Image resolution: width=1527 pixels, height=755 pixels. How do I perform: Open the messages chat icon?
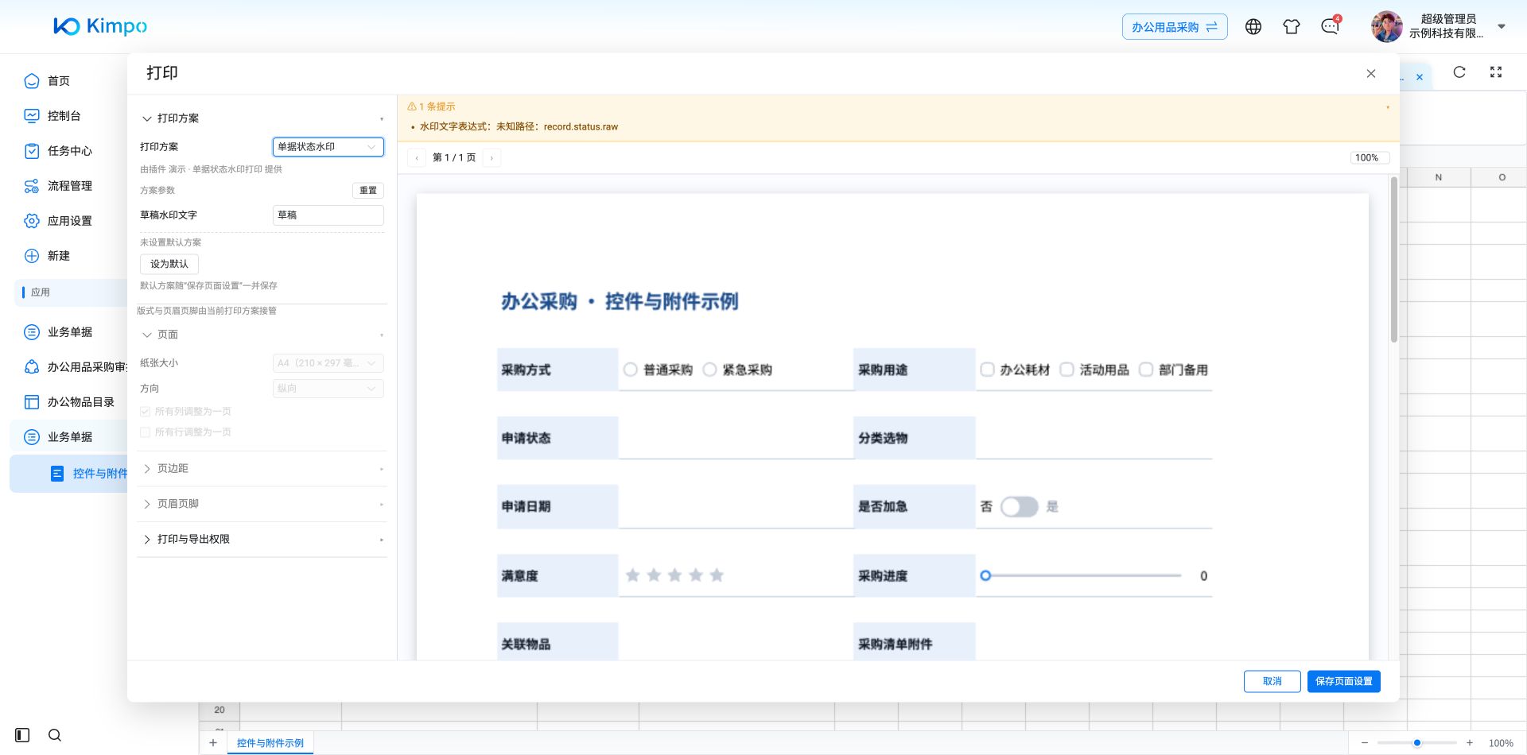pos(1330,27)
